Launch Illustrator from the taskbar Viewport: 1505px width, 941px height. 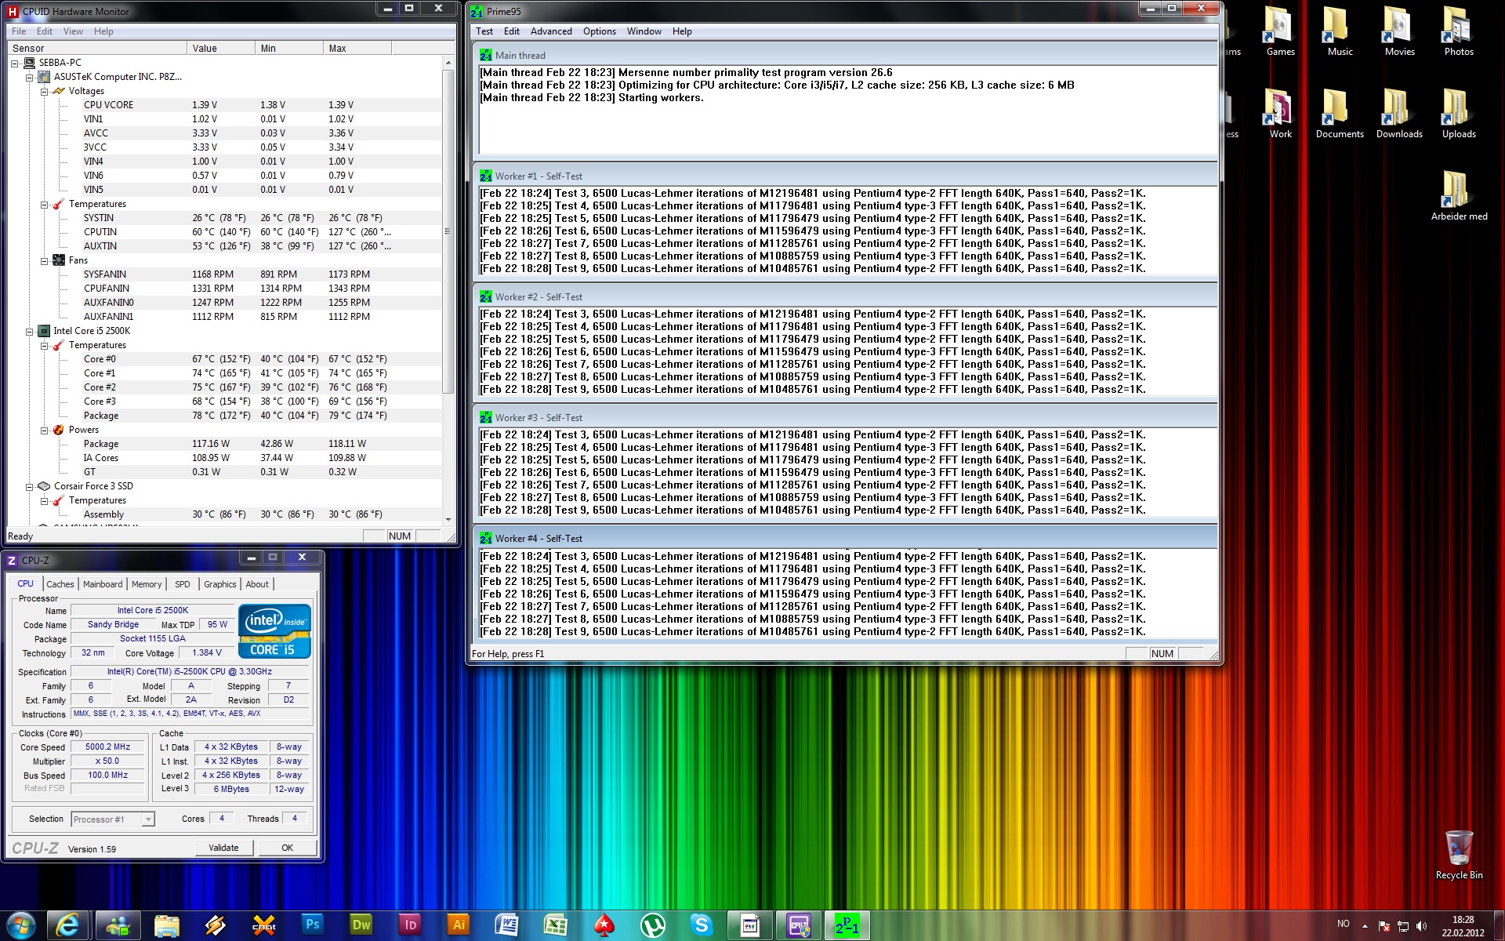pos(459,925)
